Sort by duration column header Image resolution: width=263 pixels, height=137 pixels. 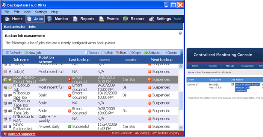tap(131, 60)
